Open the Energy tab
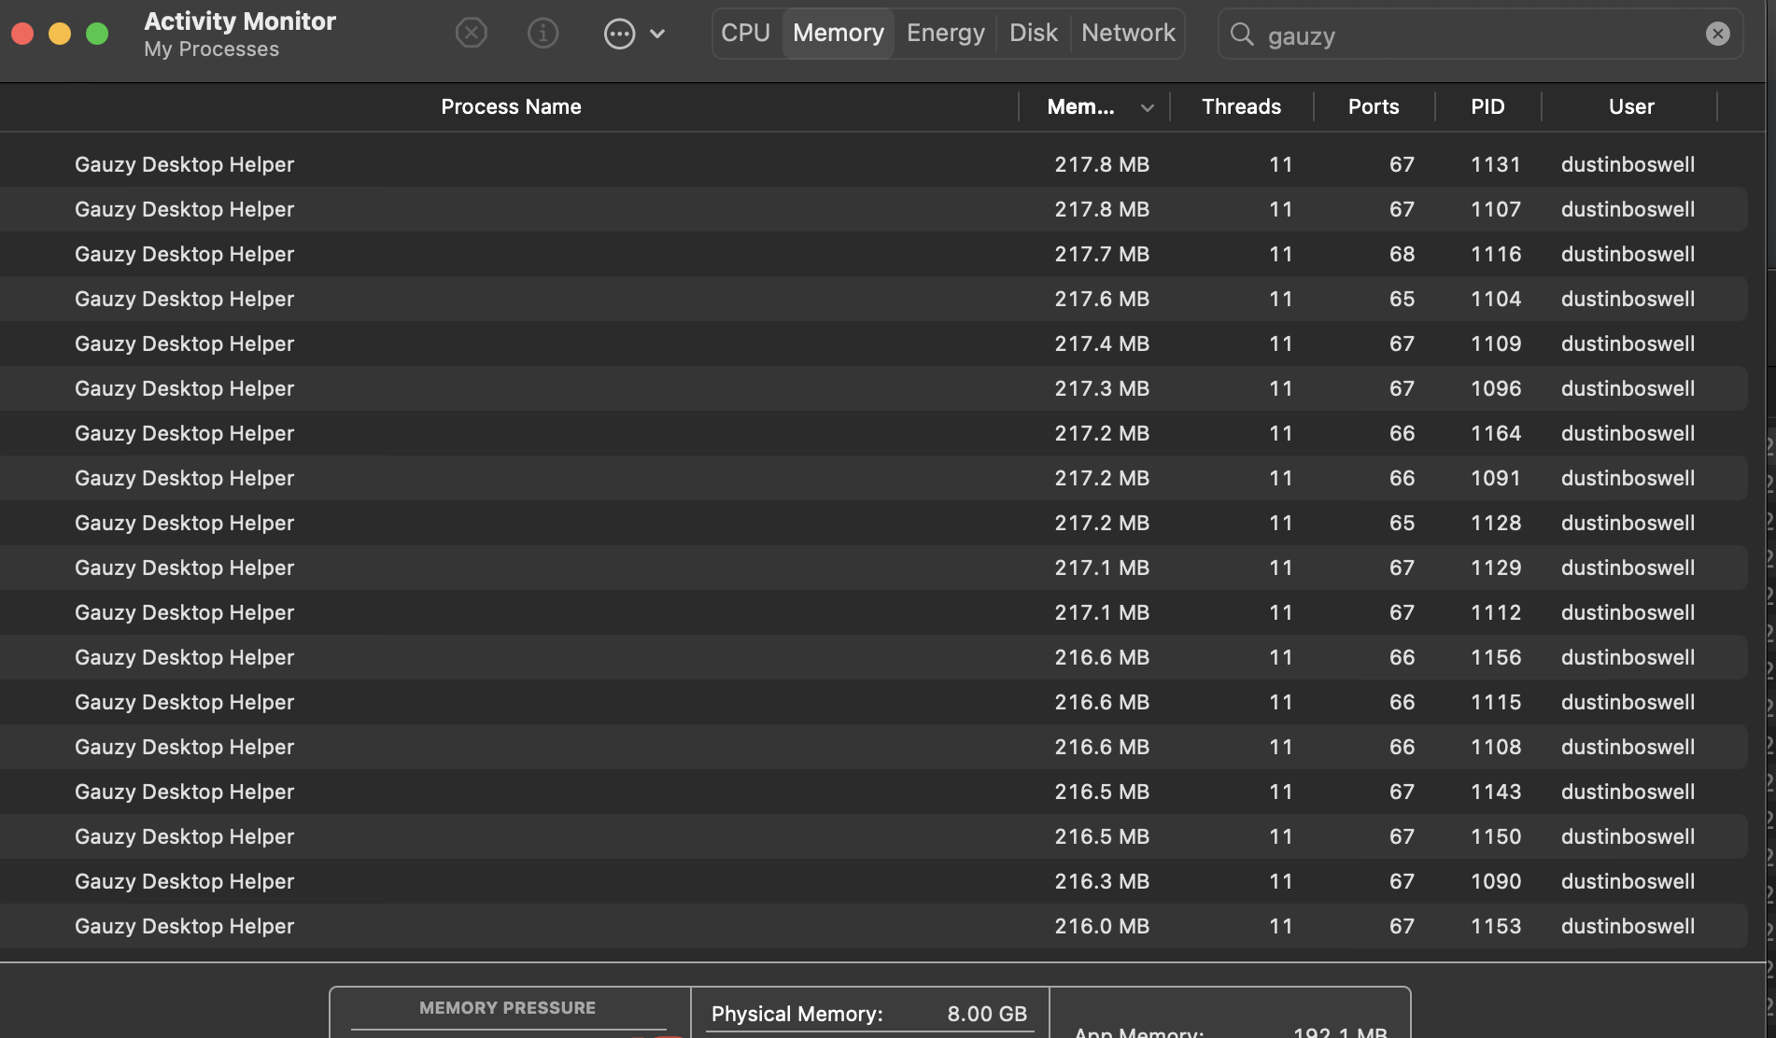This screenshot has height=1038, width=1776. (x=944, y=33)
